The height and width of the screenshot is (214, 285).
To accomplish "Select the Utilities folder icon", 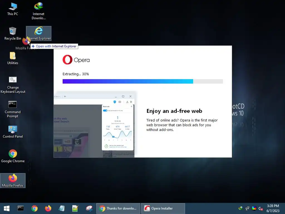I will [13, 58].
